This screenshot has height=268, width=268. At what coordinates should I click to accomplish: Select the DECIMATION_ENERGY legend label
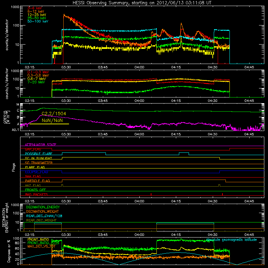tap(43, 207)
